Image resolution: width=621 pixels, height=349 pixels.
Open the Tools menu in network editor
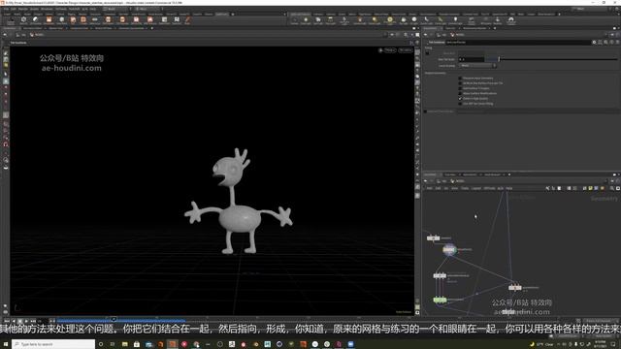465,188
